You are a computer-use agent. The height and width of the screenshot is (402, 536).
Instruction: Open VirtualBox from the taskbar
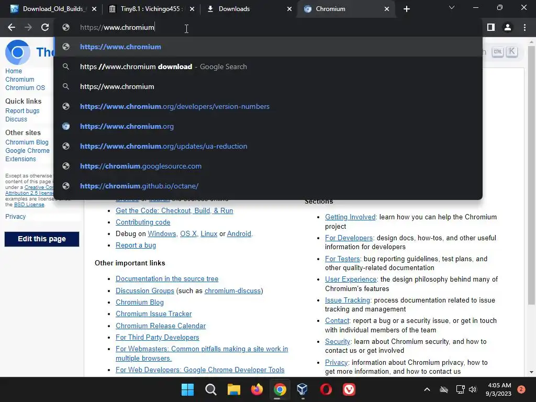coord(303,389)
